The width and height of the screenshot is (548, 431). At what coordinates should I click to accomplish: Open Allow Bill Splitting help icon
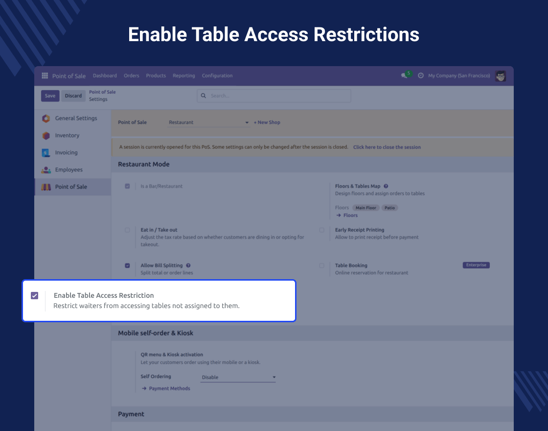pyautogui.click(x=188, y=265)
